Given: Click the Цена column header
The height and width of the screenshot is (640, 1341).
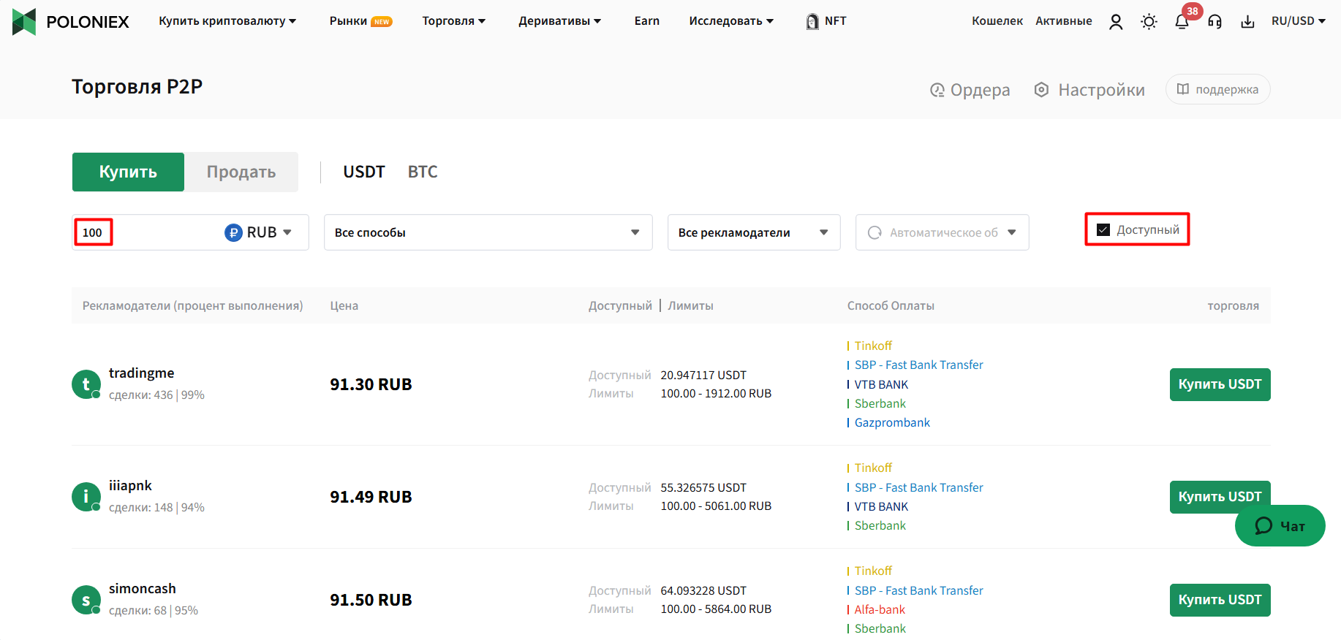Looking at the screenshot, I should click(344, 305).
